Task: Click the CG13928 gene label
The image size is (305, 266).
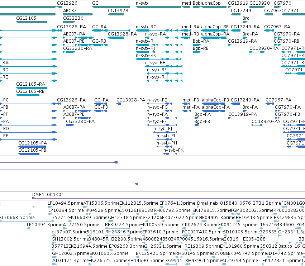Action: (x=118, y=10)
